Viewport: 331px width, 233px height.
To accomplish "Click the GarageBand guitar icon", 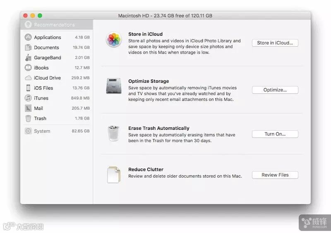I will [x=28, y=57].
